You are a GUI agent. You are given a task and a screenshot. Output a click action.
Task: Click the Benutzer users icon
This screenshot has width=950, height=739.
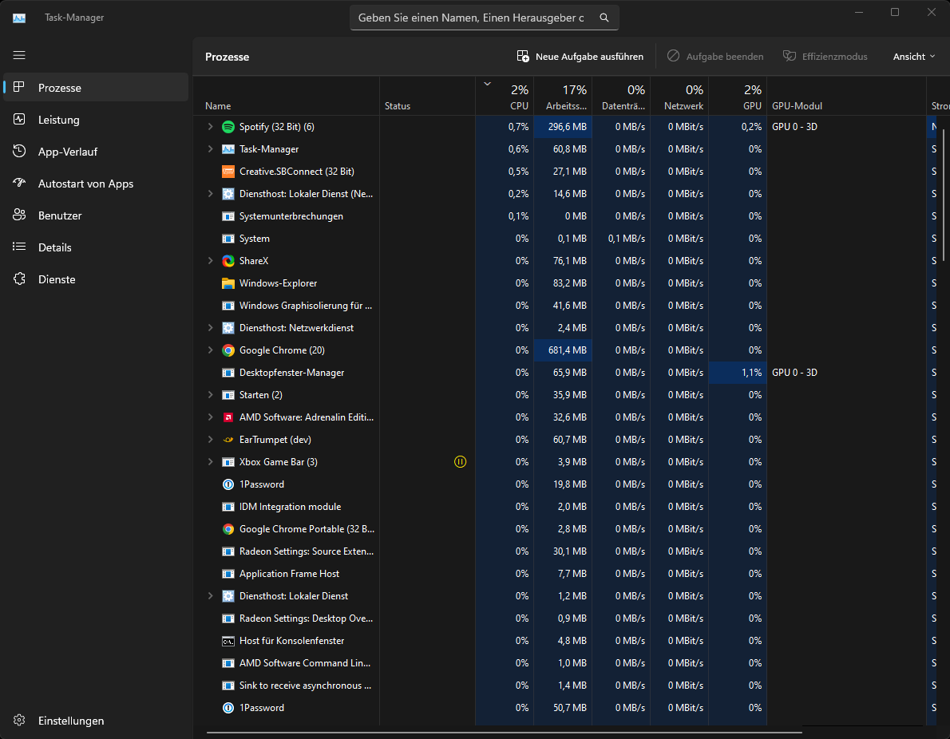[x=19, y=215]
